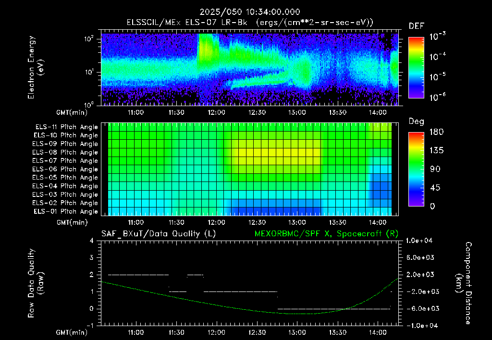The height and width of the screenshot is (340, 492).
Task: Select the ELS-04 Pitch Angle row label
Action: 65,186
